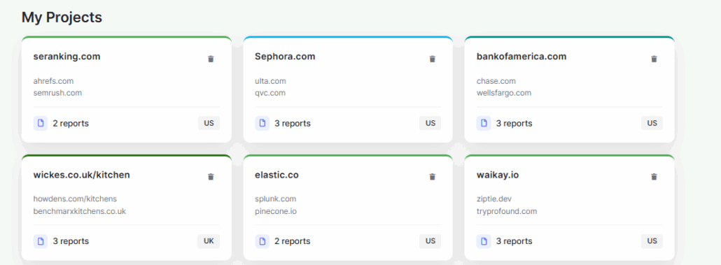721x265 pixels.
Task: Open the bankofamerica.com project title
Action: [521, 57]
